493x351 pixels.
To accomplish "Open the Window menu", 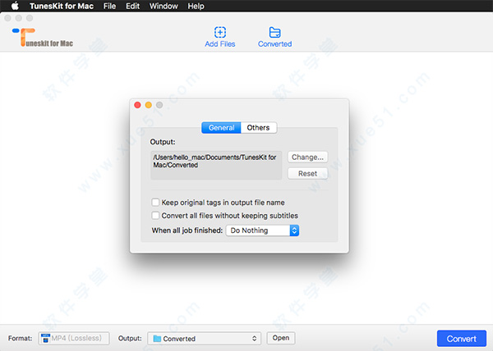I will point(164,6).
